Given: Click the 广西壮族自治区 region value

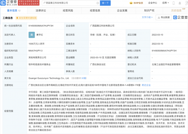Looking at the screenshot, I should [x=98, y=64].
